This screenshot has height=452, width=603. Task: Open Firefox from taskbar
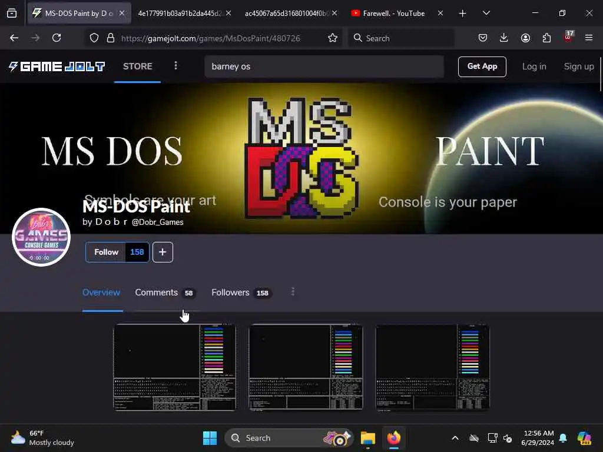pyautogui.click(x=394, y=438)
